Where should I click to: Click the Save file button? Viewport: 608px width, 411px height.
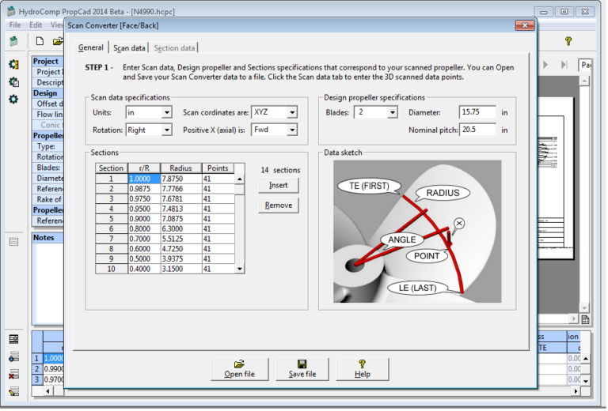(x=302, y=369)
